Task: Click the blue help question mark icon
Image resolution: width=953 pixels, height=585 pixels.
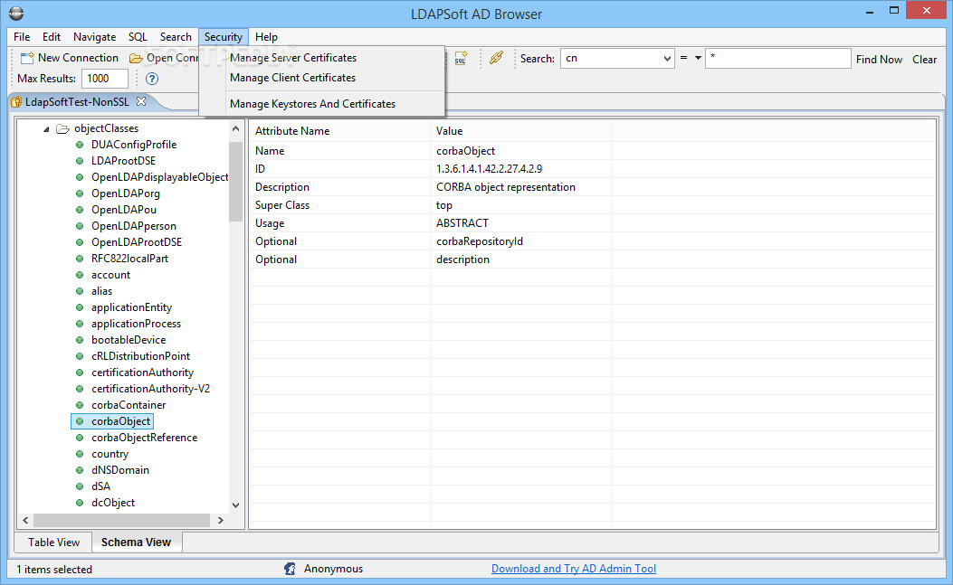Action: (x=152, y=79)
